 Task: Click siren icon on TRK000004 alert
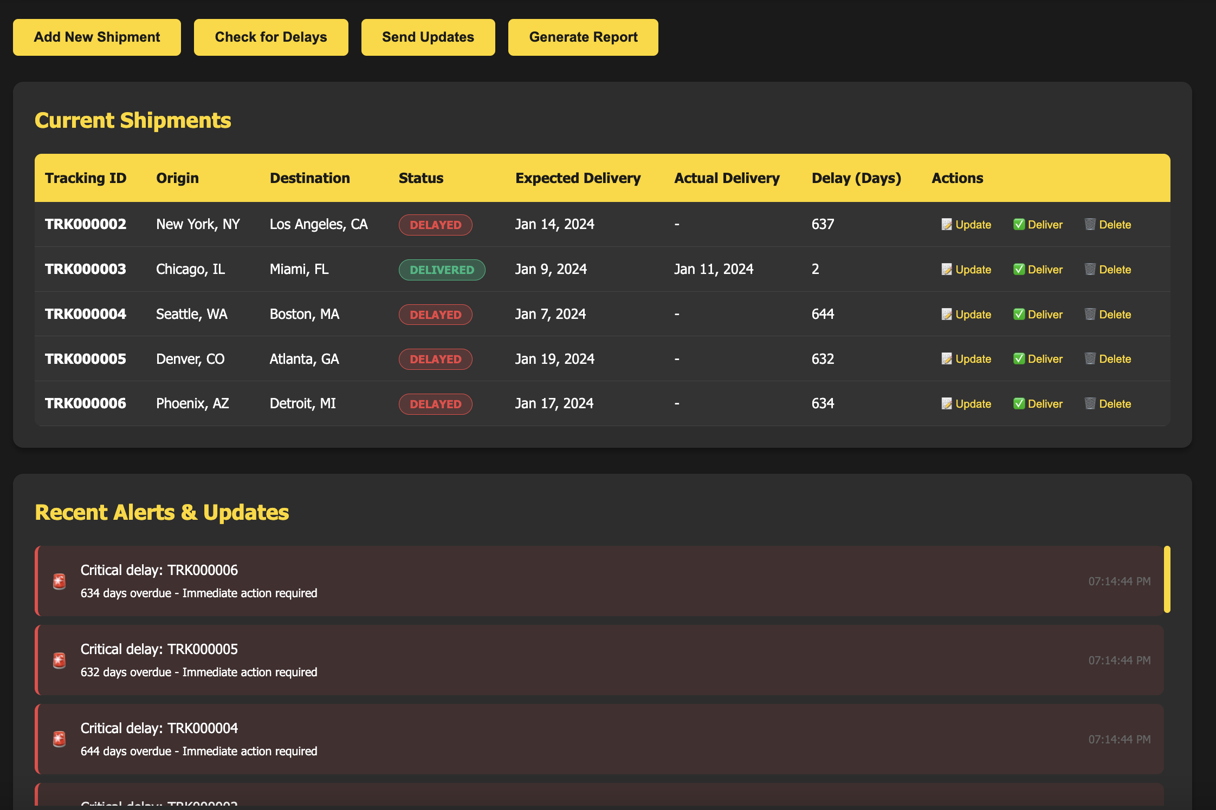tap(60, 740)
